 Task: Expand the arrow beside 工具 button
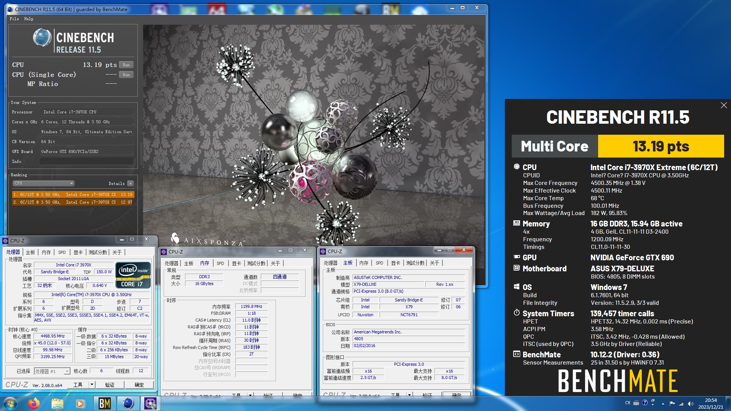click(92, 385)
